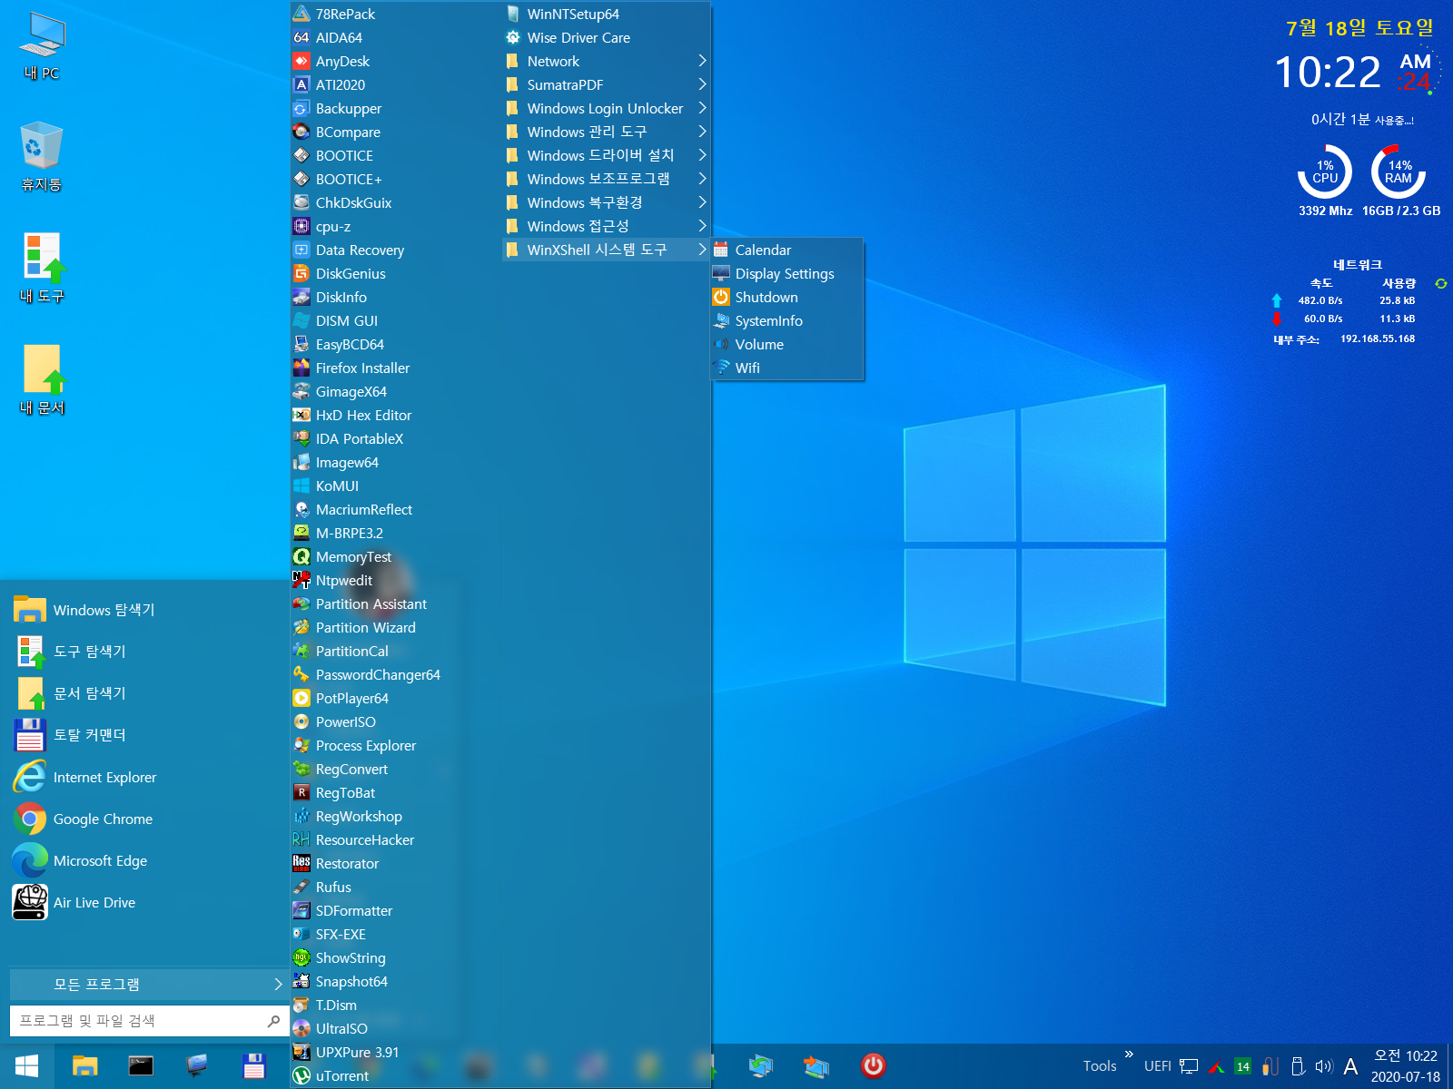Expand Windows 관리 도구 submenu arrow
Screen dimensions: 1453x1089
pos(702,132)
